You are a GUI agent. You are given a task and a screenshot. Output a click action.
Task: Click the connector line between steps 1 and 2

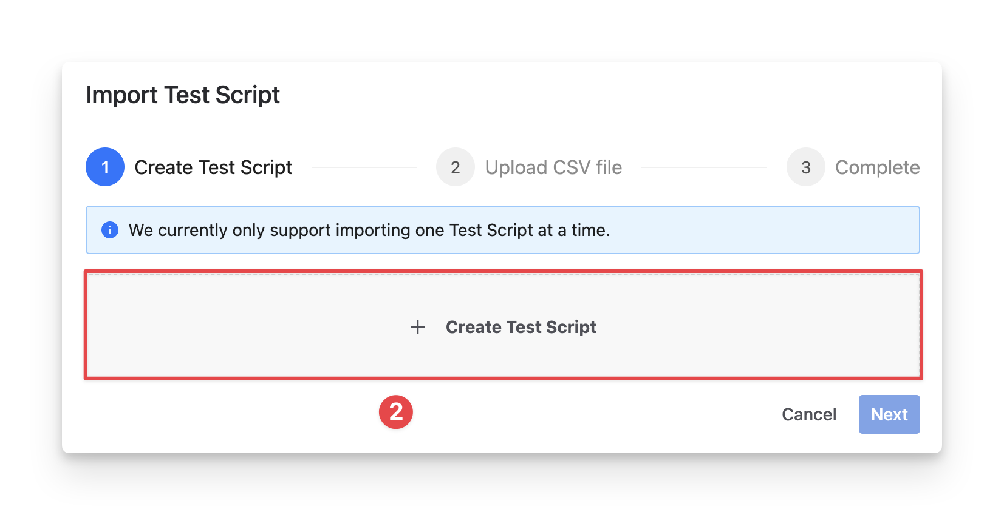pyautogui.click(x=364, y=167)
